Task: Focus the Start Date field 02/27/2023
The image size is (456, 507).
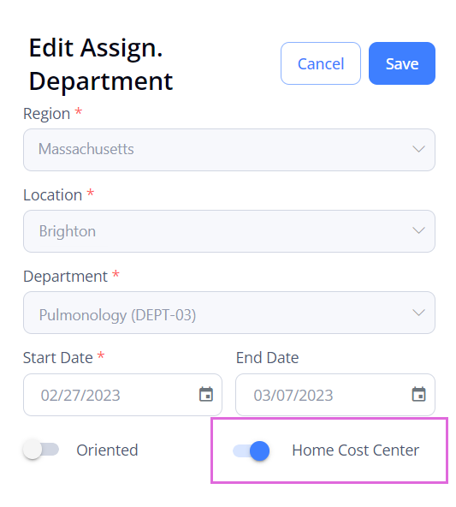Action: [x=122, y=395]
